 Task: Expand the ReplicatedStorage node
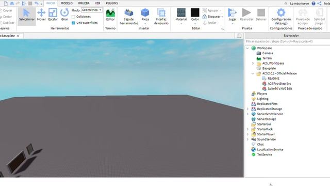(247, 109)
